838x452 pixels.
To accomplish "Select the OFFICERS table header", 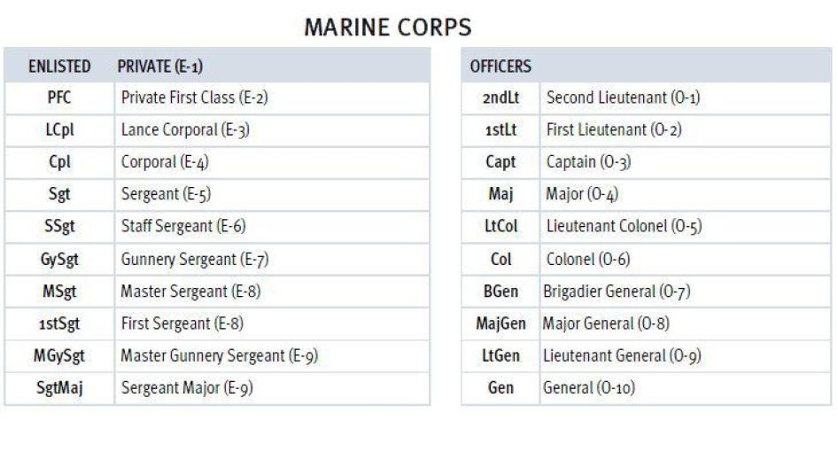I will pos(500,66).
